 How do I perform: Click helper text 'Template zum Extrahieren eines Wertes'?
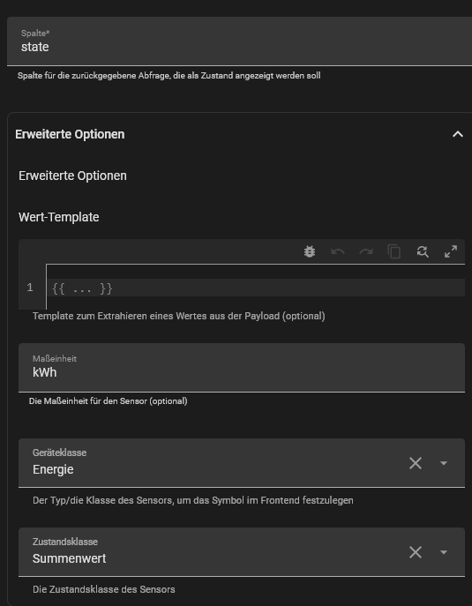pos(179,316)
